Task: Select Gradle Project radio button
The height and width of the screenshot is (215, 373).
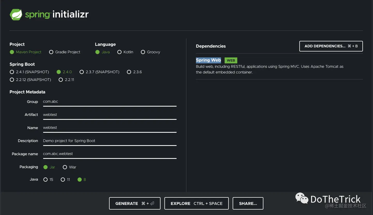Action: (x=51, y=52)
